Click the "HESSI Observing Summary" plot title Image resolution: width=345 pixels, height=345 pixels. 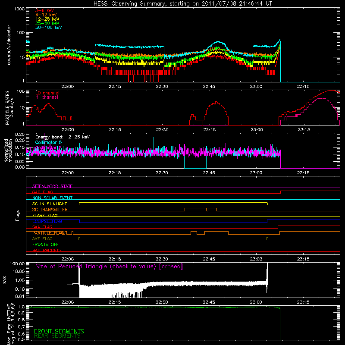(x=183, y=4)
